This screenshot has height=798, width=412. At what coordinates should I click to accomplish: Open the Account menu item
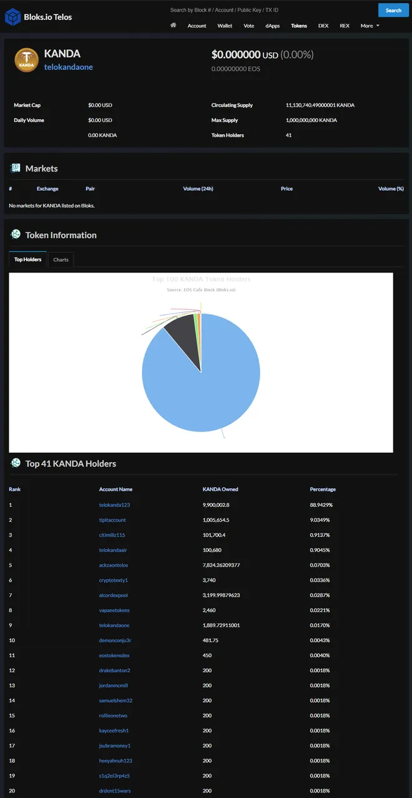pyautogui.click(x=197, y=26)
